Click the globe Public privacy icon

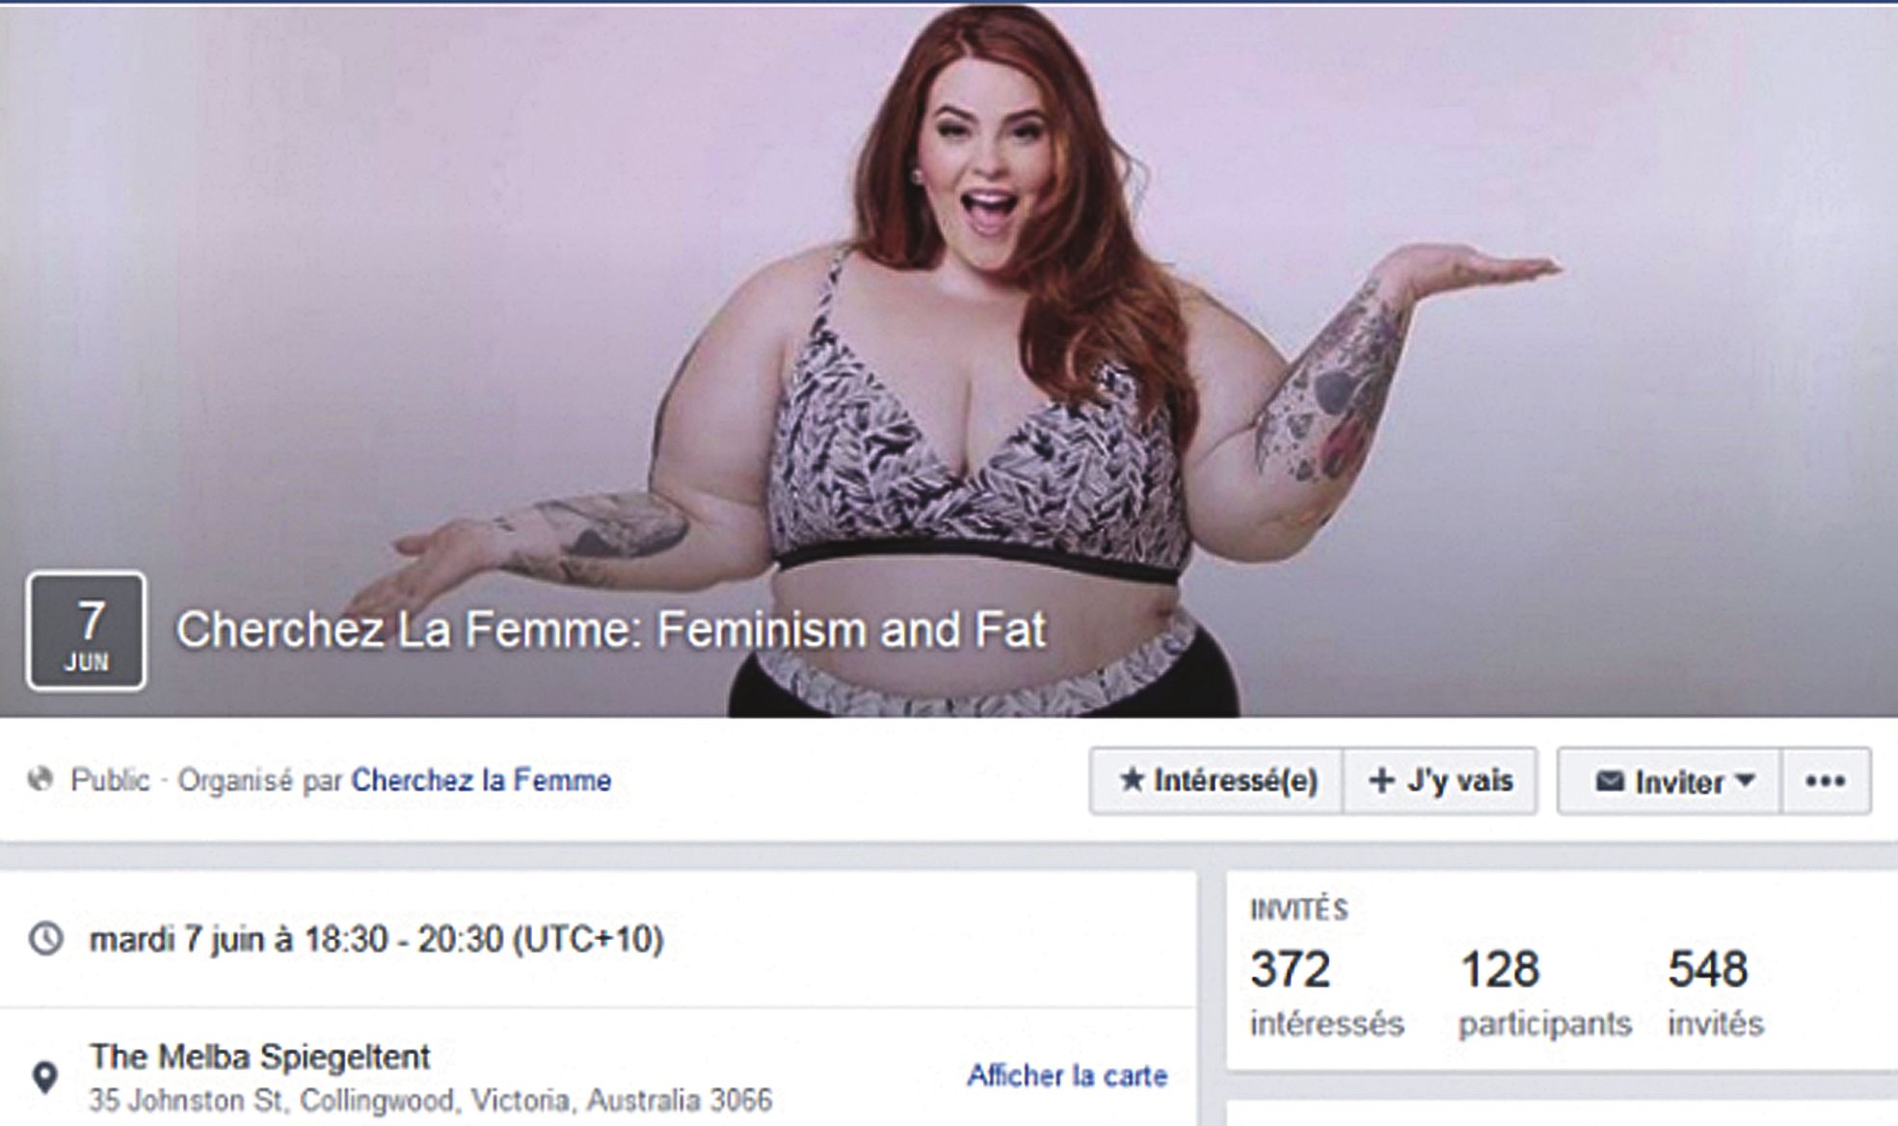point(40,779)
